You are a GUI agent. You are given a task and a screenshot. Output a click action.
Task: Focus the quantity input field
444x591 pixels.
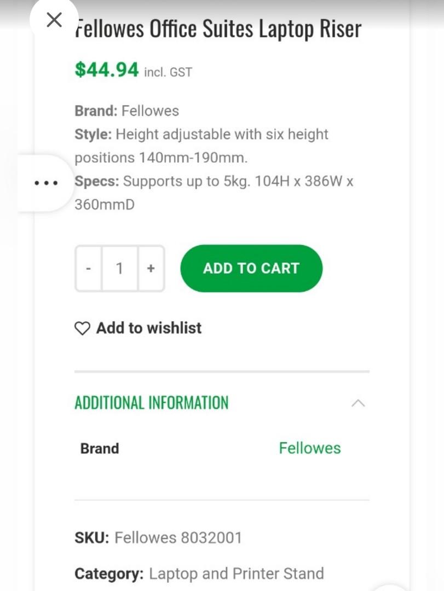click(119, 269)
